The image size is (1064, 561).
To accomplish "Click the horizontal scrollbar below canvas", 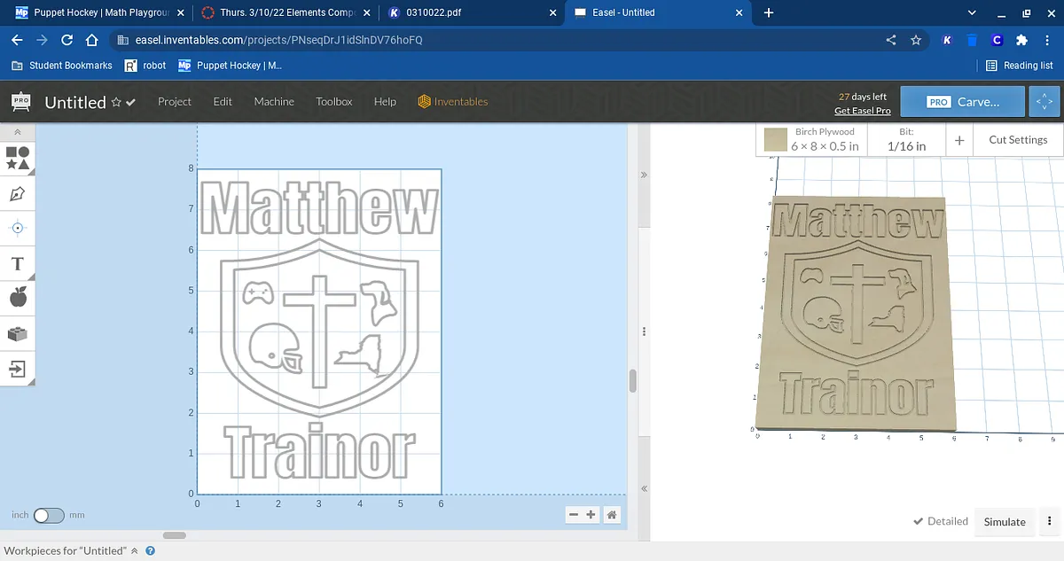I will coord(175,534).
